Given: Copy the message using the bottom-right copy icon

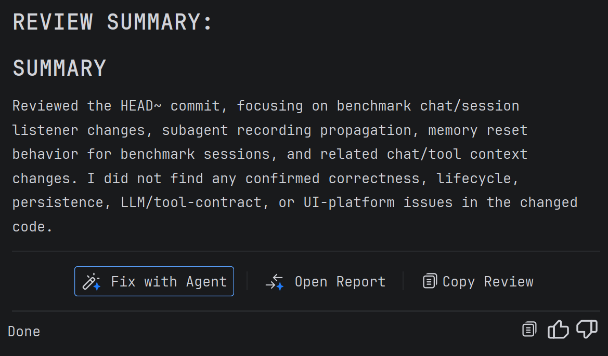Looking at the screenshot, I should point(529,330).
